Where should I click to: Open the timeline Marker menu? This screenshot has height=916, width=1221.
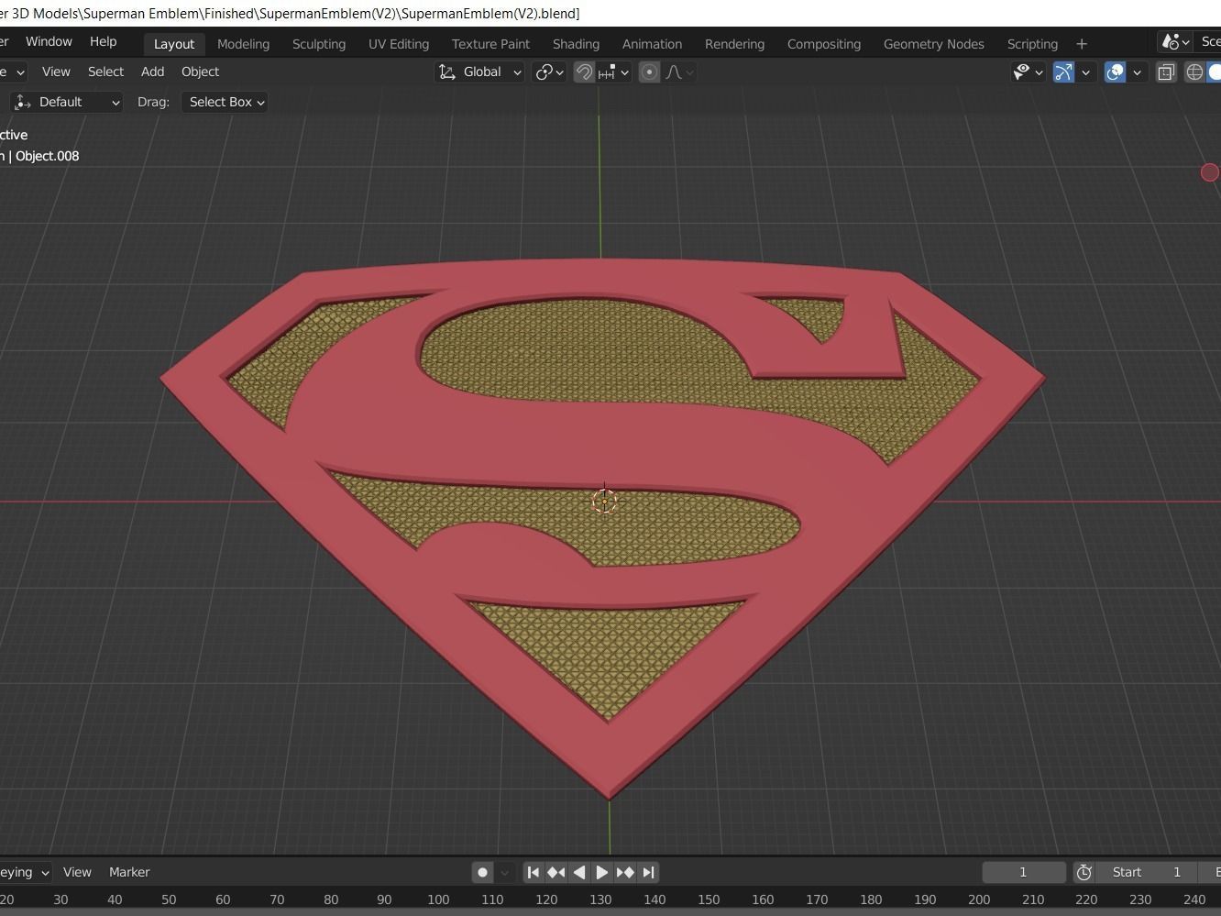click(x=129, y=872)
